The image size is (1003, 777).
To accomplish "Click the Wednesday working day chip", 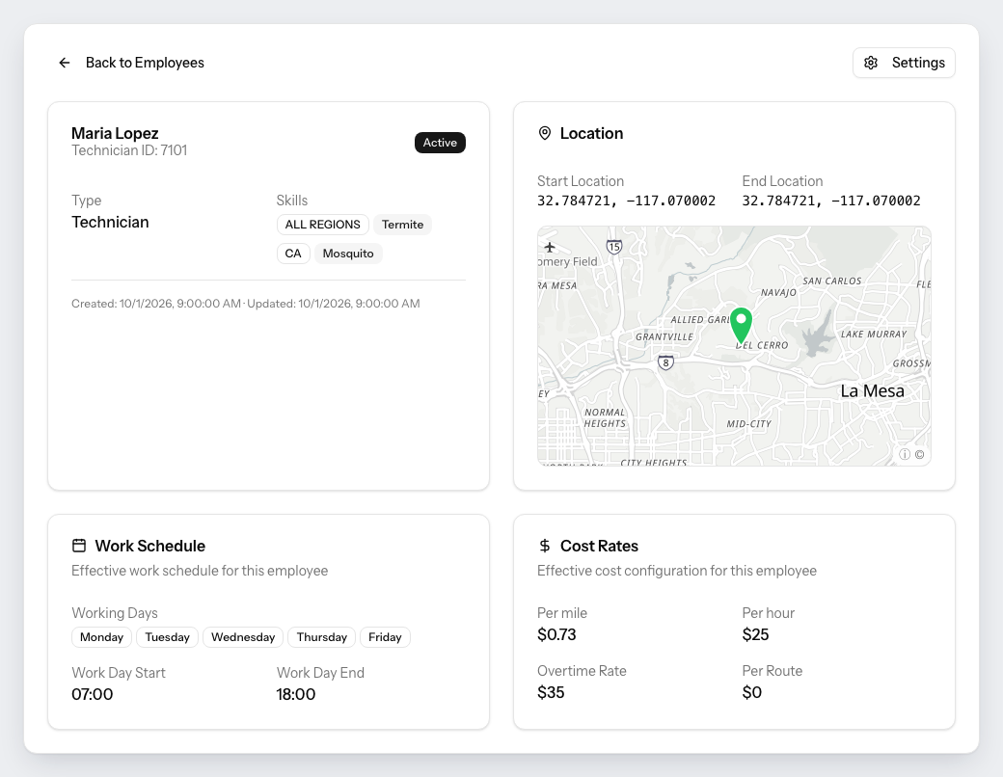I will 243,637.
